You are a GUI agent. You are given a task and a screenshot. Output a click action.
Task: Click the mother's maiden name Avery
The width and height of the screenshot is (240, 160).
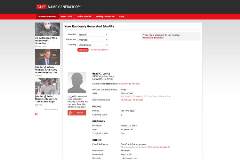point(124,90)
